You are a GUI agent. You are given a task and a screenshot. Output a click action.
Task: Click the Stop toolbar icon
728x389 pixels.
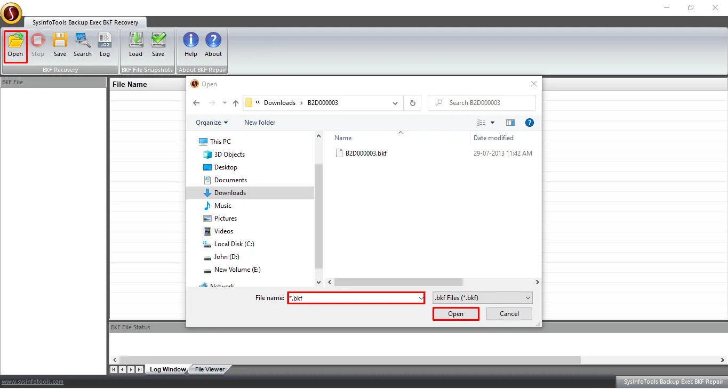38,45
